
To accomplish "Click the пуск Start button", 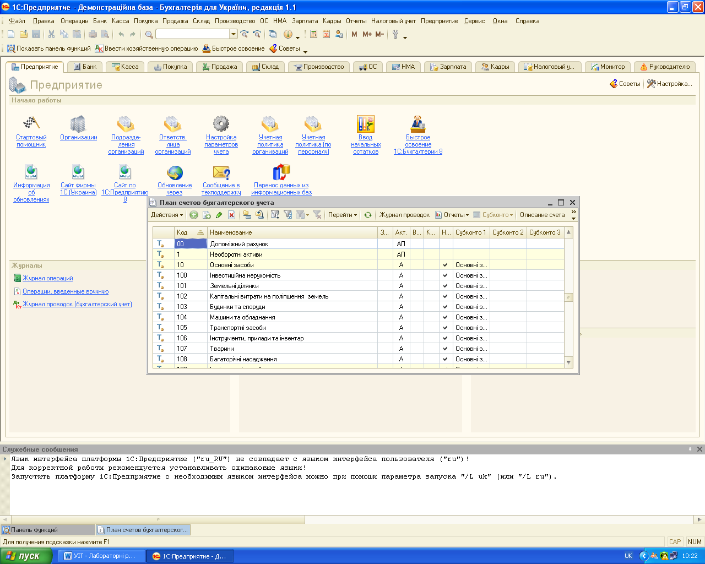I will click(x=26, y=556).
